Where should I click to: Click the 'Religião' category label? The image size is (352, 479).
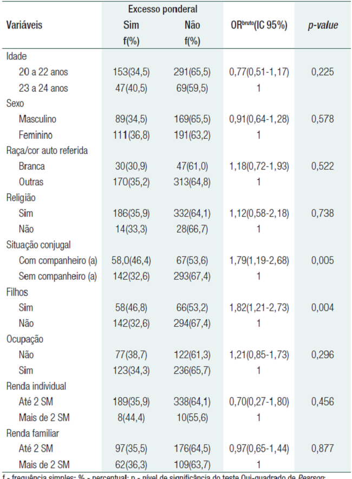(21, 198)
